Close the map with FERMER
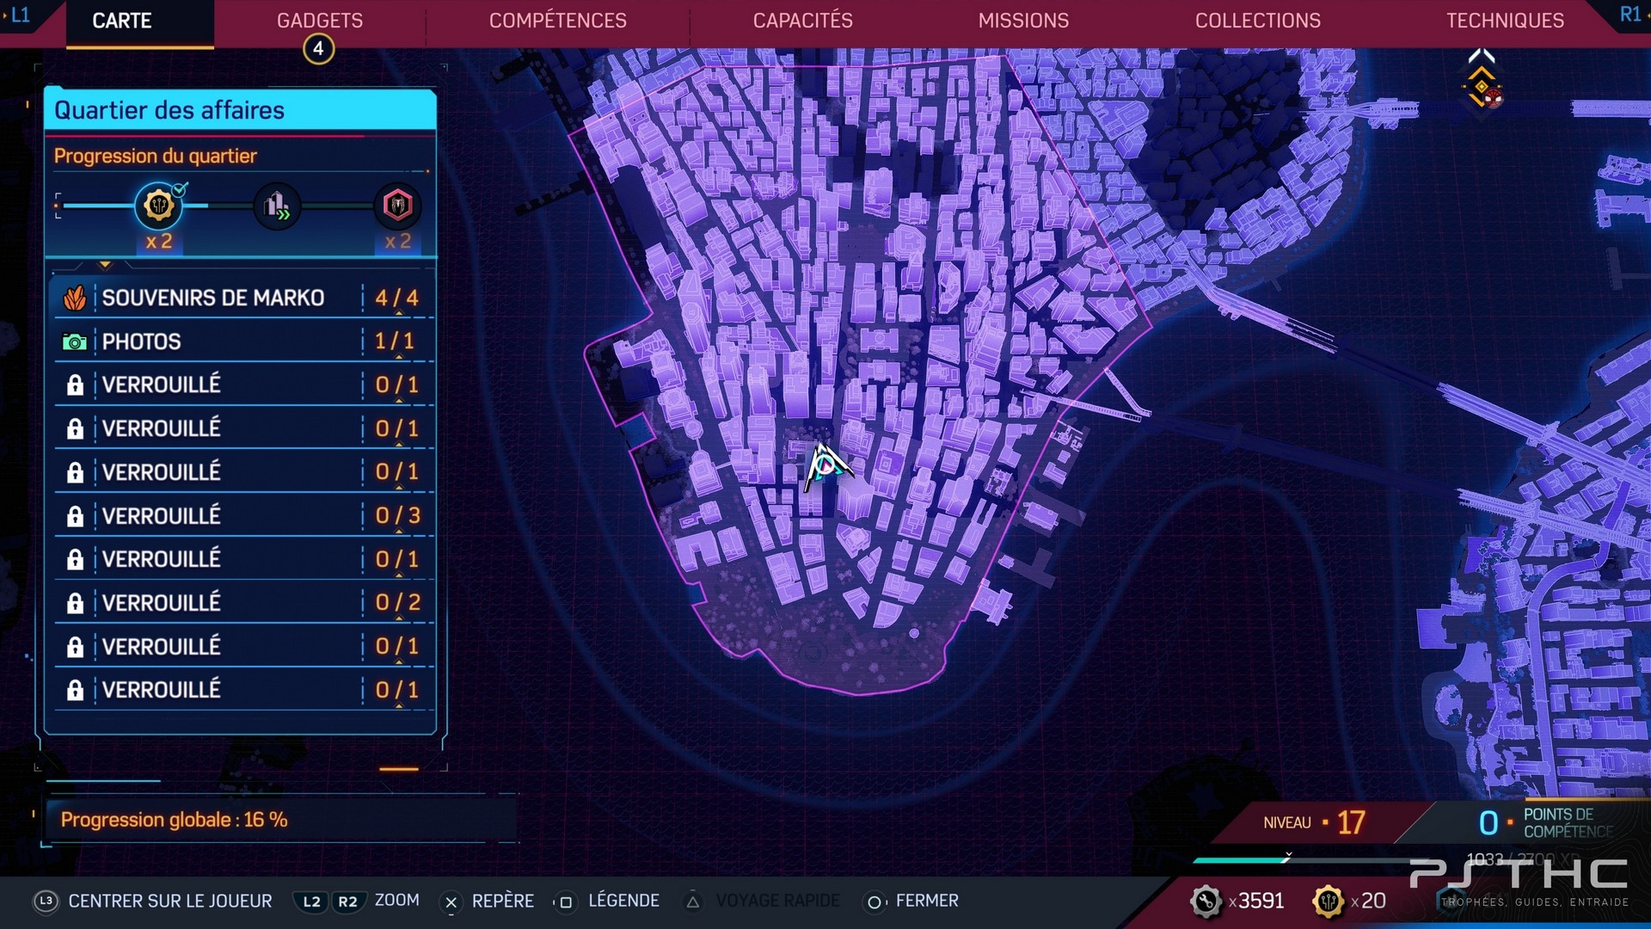 [927, 901]
